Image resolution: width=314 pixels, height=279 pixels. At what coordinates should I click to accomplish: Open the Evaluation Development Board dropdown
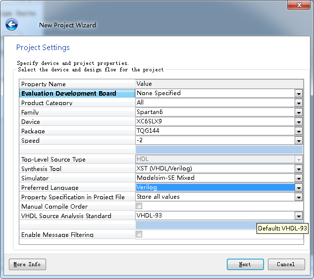(x=299, y=93)
